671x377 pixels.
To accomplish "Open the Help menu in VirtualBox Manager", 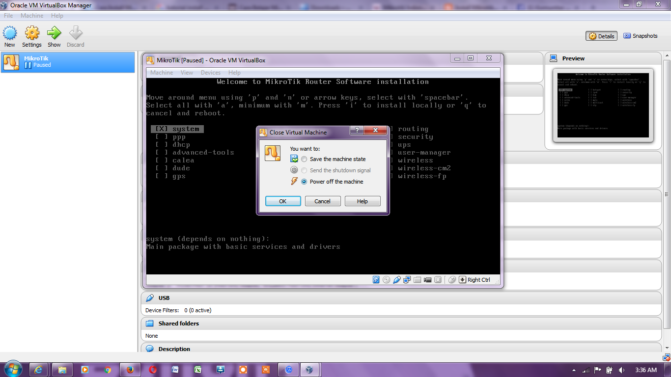I will click(57, 16).
